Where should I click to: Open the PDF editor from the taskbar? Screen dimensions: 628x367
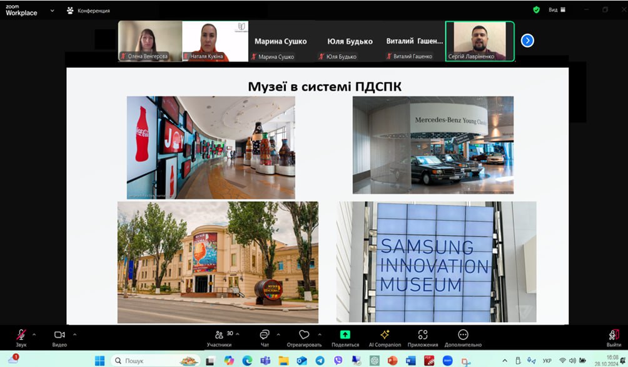pos(429,361)
